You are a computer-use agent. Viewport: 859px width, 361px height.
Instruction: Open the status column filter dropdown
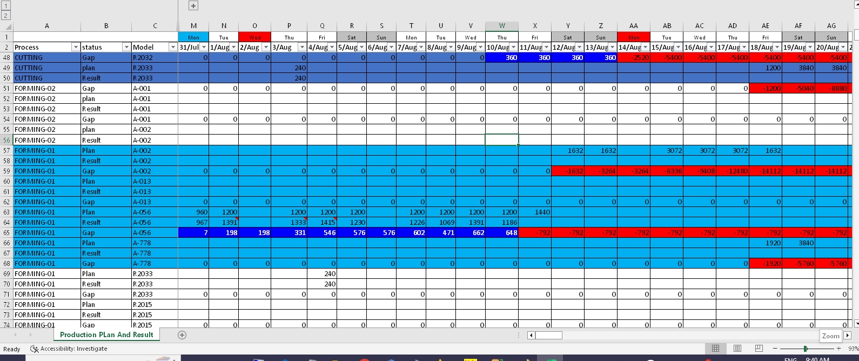pyautogui.click(x=126, y=48)
